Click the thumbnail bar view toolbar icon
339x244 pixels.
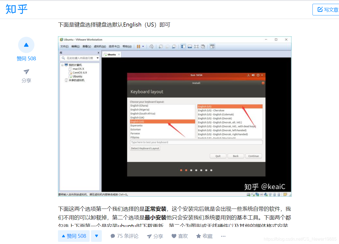(x=190, y=47)
